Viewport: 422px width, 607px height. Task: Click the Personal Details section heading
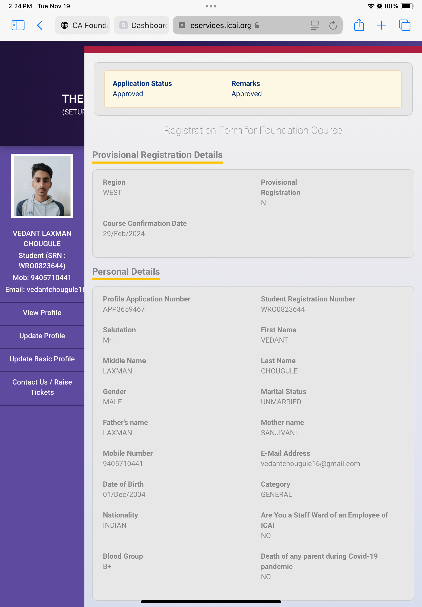pyautogui.click(x=126, y=272)
